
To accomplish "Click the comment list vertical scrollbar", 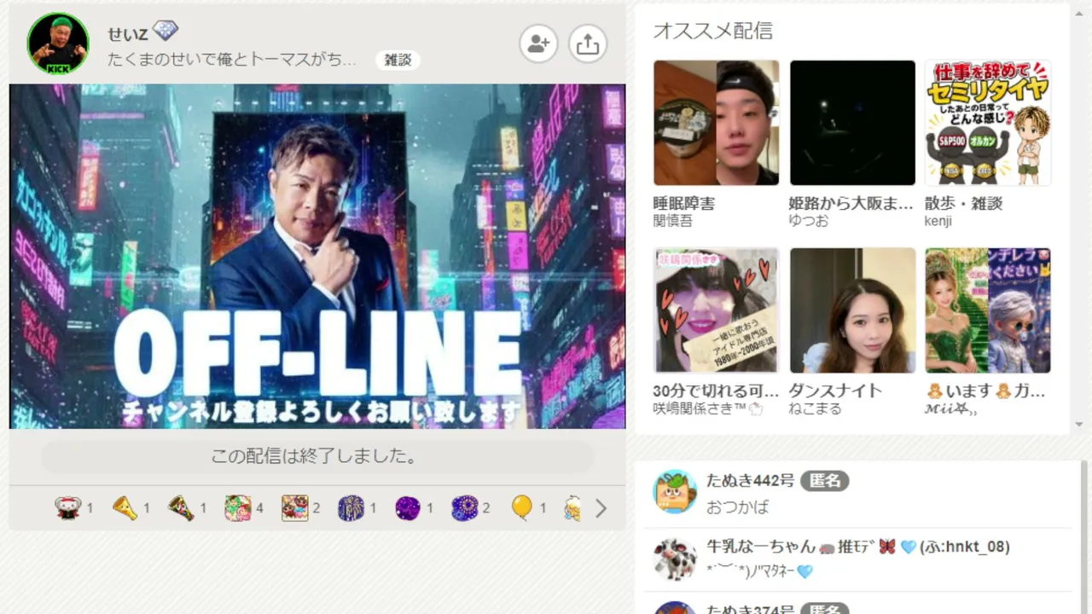I will [1084, 537].
